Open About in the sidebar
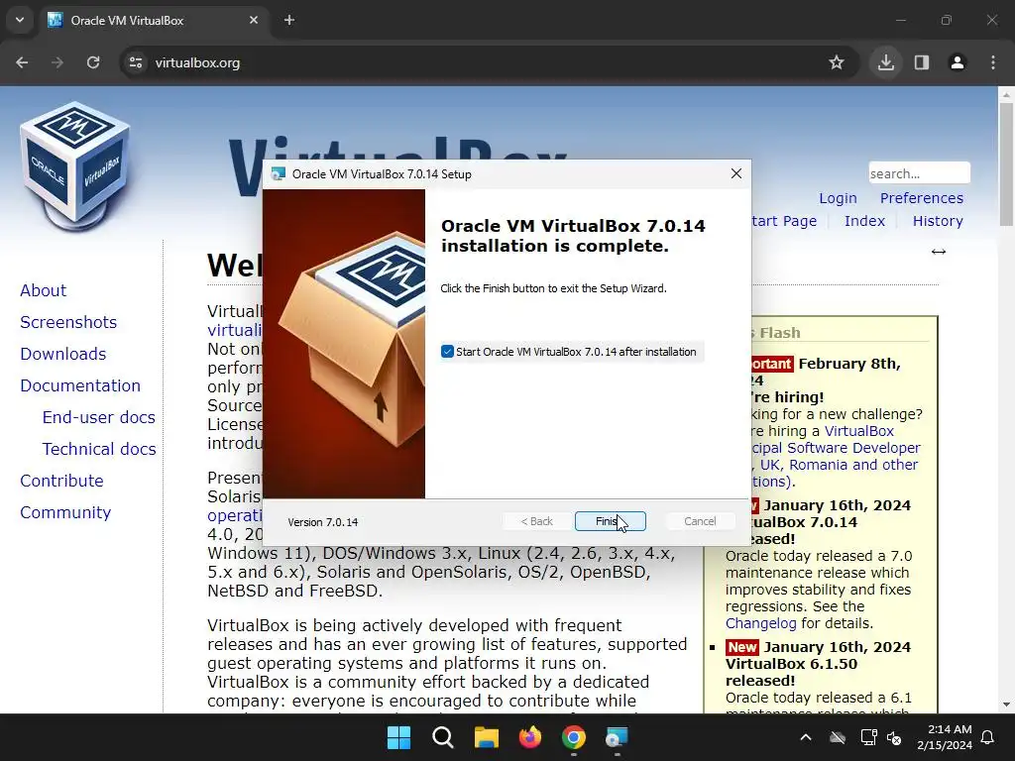Screen dimensions: 1015x761 (43, 290)
